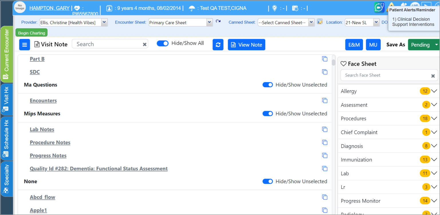Screen dimensions: 440x215
Task: Switch to the Visit Hx tab
Action: (x=6, y=99)
